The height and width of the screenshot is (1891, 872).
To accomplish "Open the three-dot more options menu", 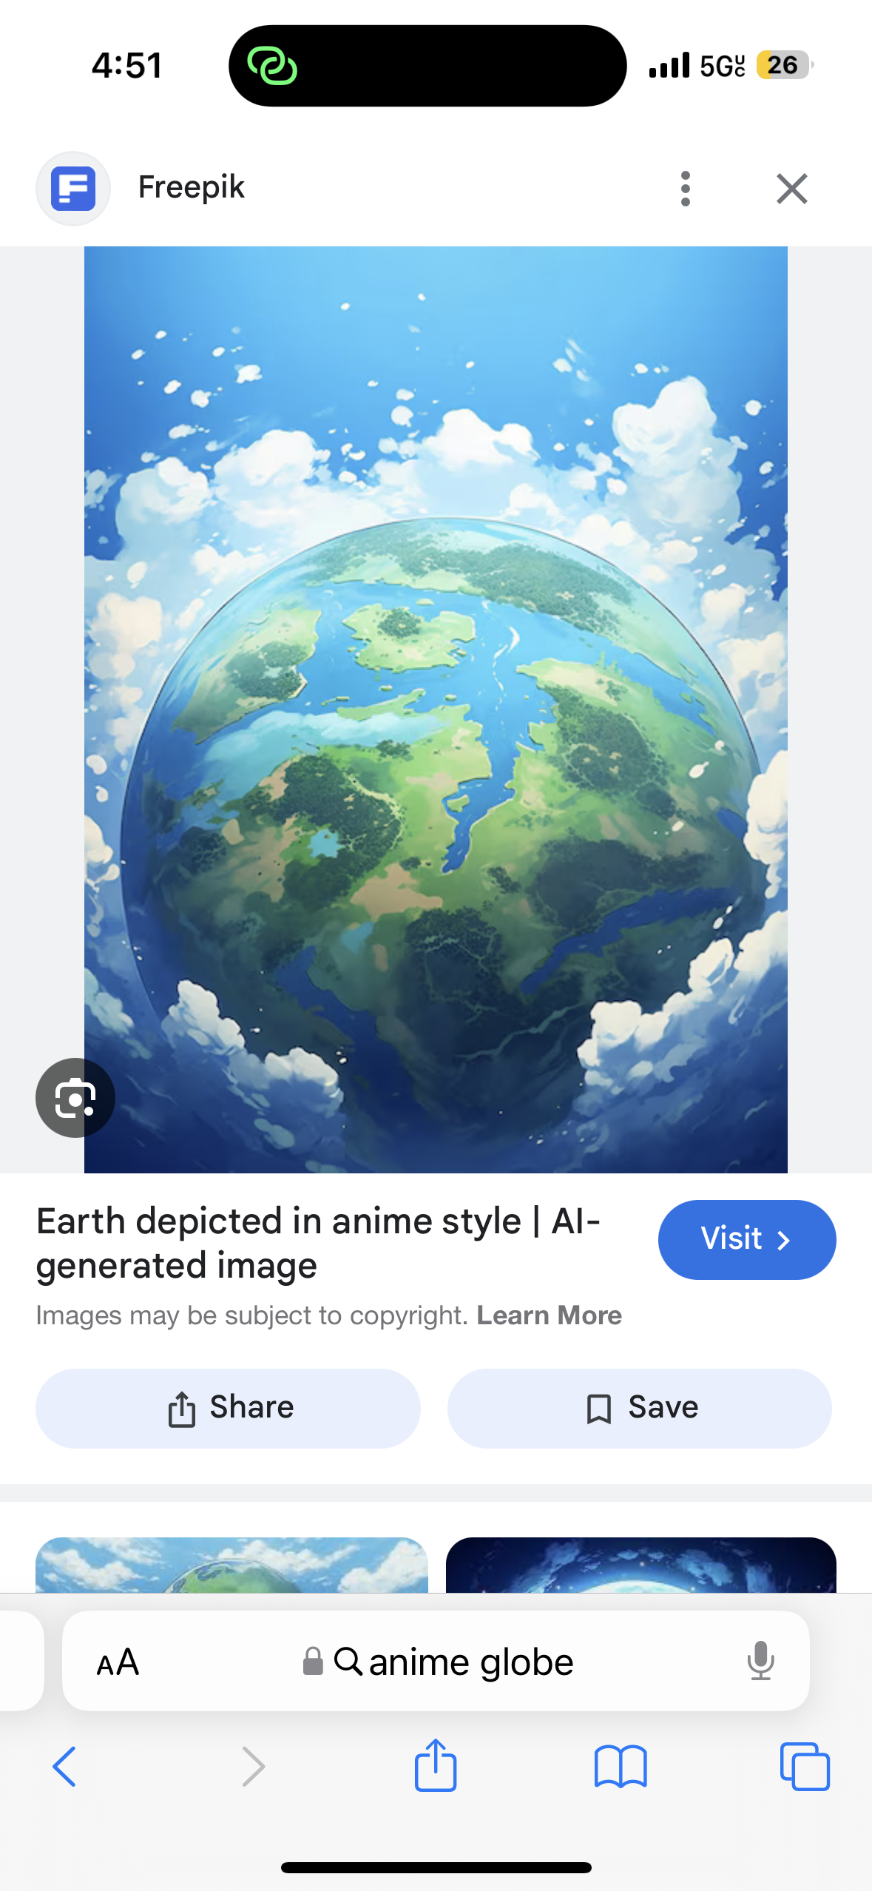I will (686, 189).
